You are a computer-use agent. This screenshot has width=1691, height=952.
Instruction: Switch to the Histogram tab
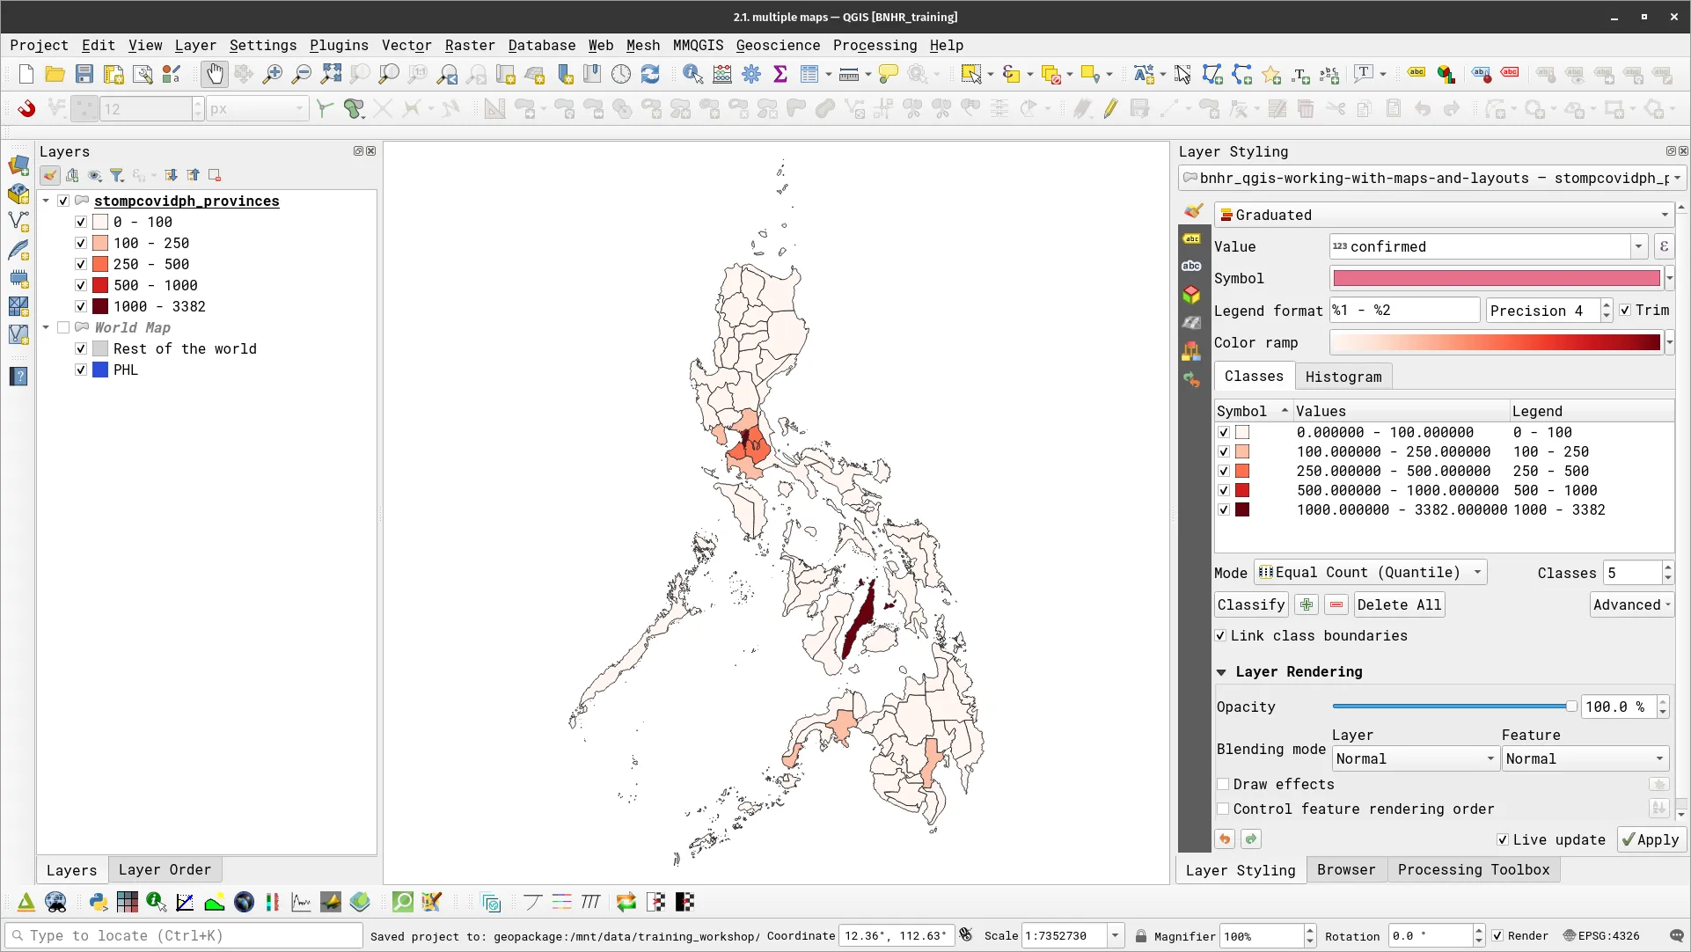click(1343, 376)
